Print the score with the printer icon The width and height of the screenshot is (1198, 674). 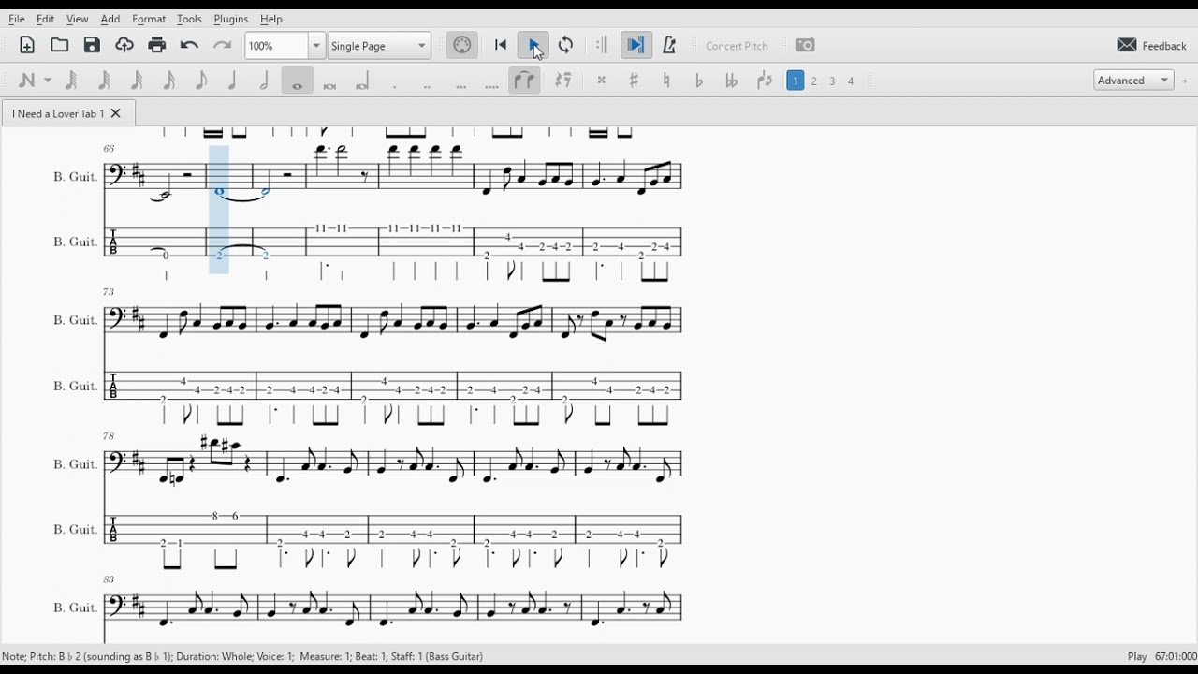(157, 45)
